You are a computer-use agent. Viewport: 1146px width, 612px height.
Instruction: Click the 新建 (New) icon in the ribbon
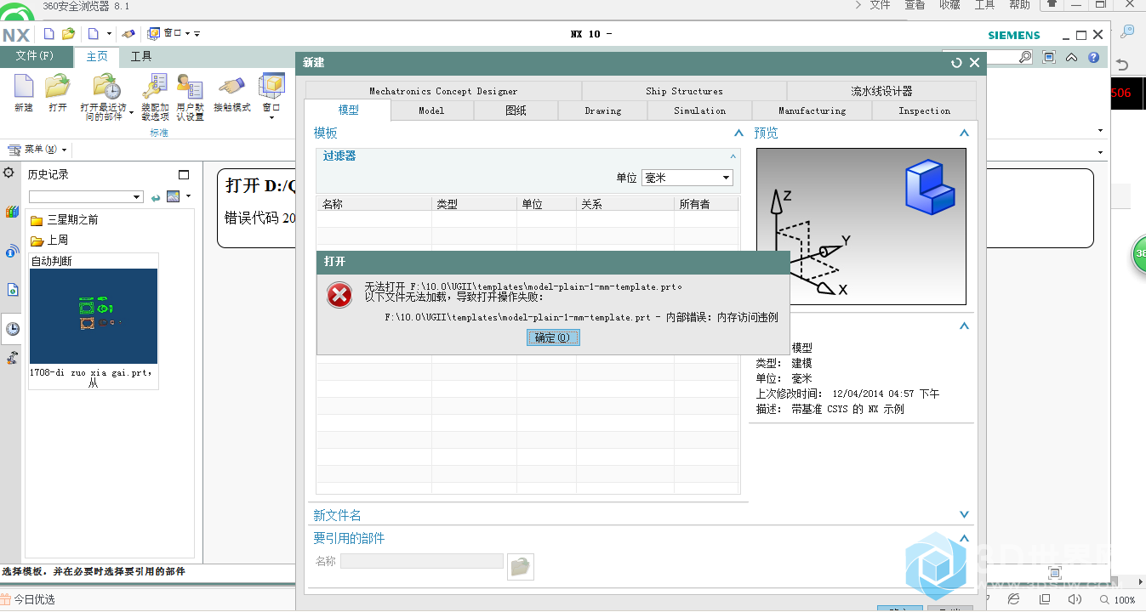24,87
